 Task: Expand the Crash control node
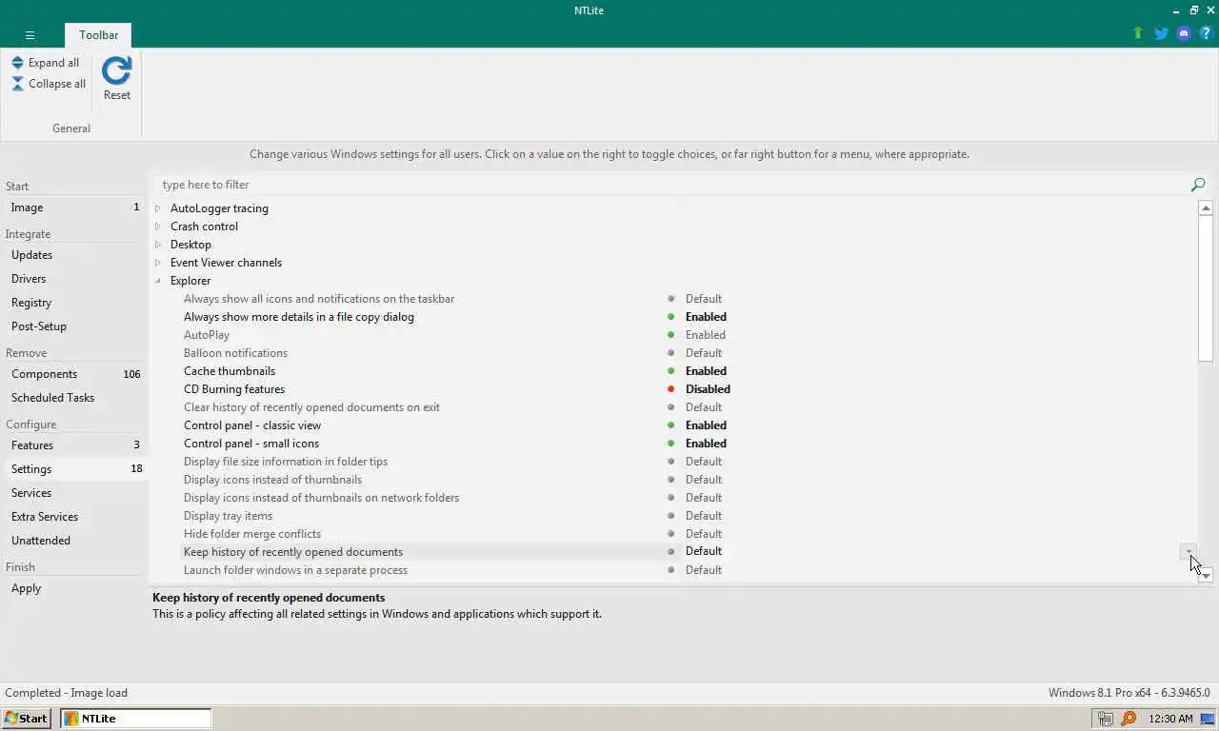coord(158,227)
